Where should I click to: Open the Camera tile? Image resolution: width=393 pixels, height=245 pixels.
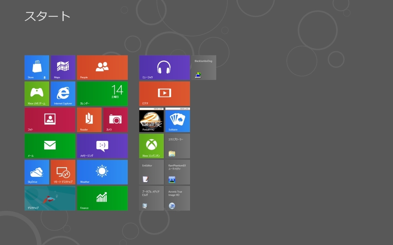click(115, 120)
